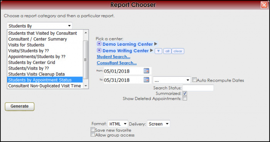Click report list scrollbar down arrow
This screenshot has height=142, width=270.
pos(86,86)
